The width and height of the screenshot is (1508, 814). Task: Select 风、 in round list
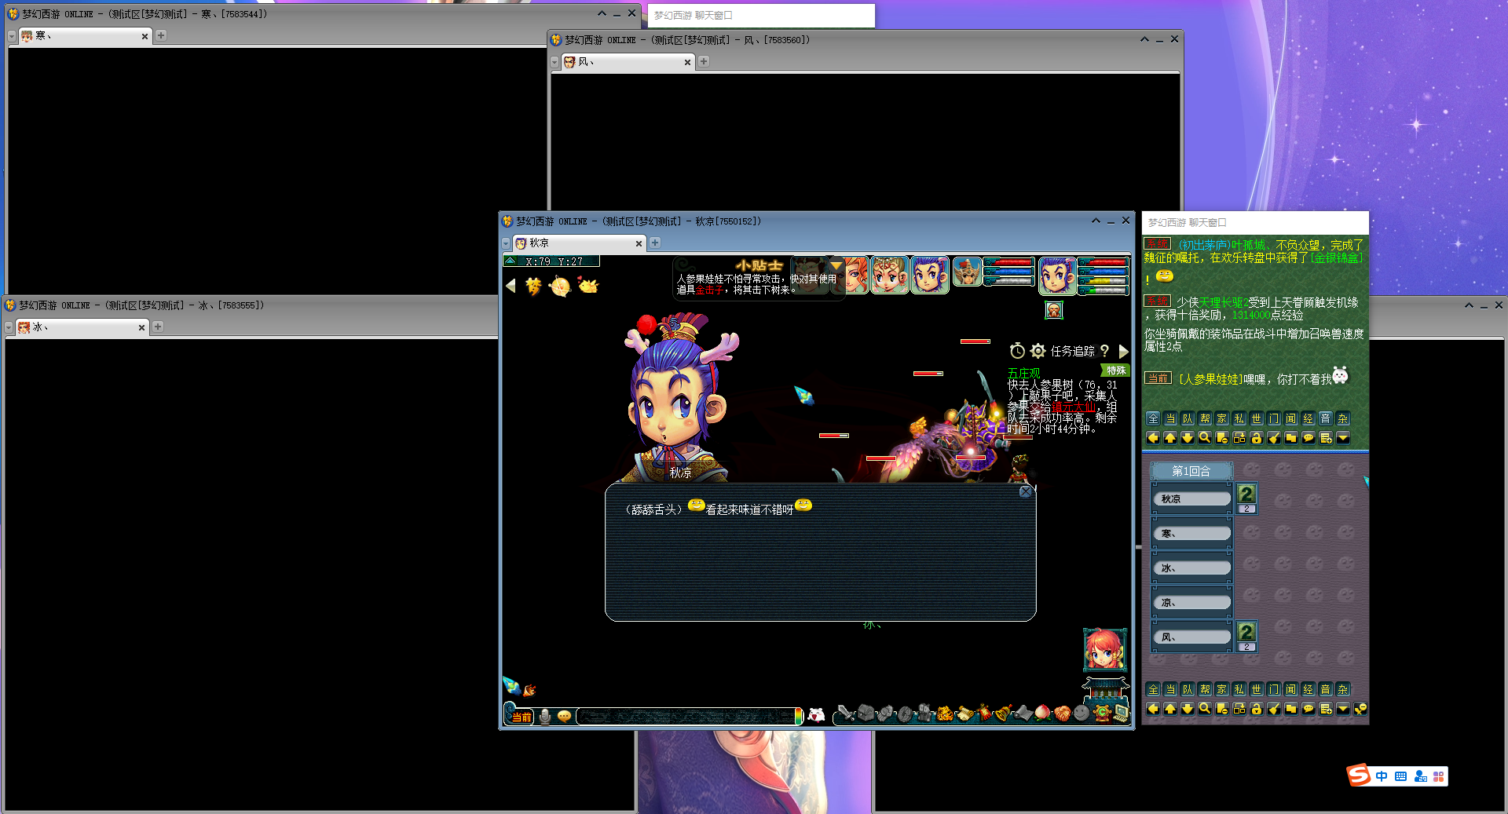pyautogui.click(x=1191, y=637)
